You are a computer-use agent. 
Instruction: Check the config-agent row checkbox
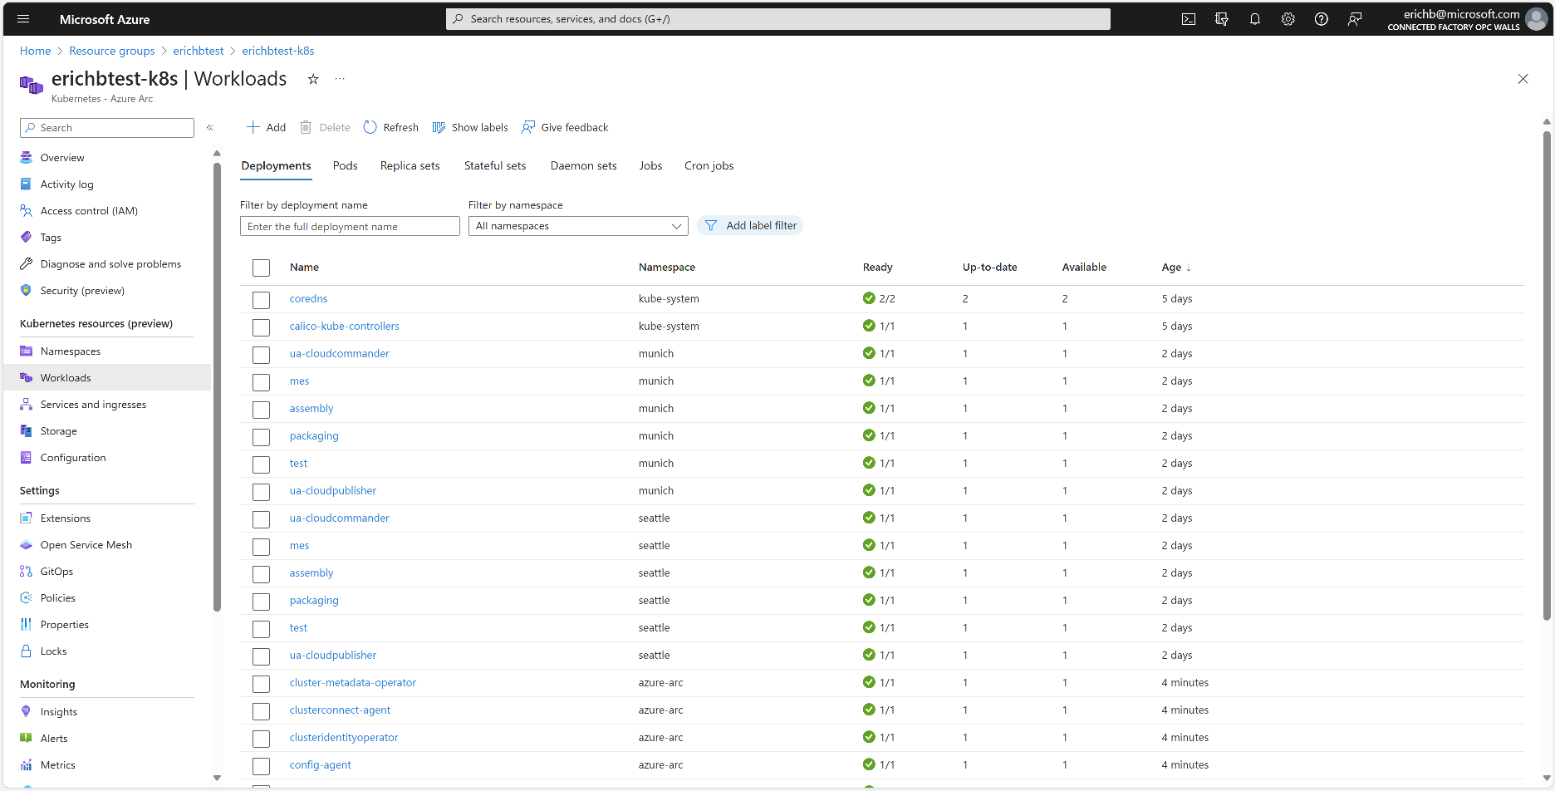coord(262,766)
